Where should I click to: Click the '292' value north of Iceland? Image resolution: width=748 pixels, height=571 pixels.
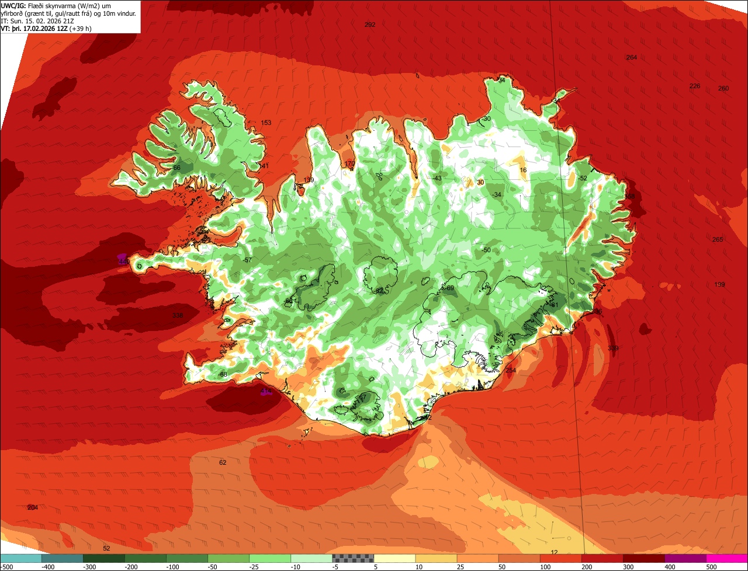[370, 25]
